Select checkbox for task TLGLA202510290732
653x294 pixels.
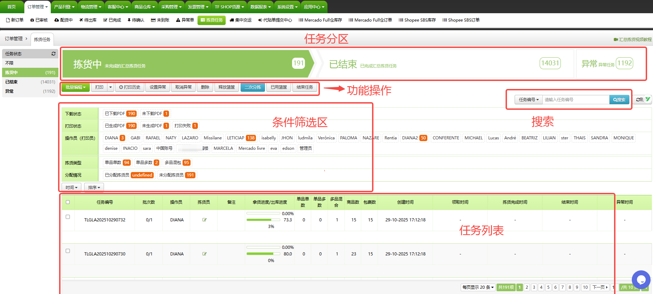tap(68, 217)
